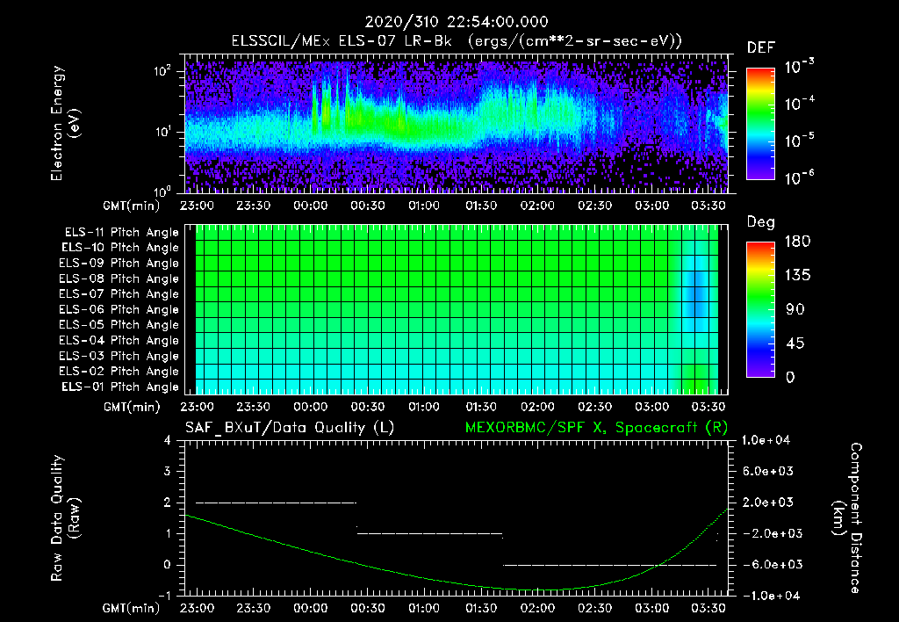This screenshot has width=899, height=622.
Task: Click the 10² tick on the energy axis
Action: [x=162, y=70]
